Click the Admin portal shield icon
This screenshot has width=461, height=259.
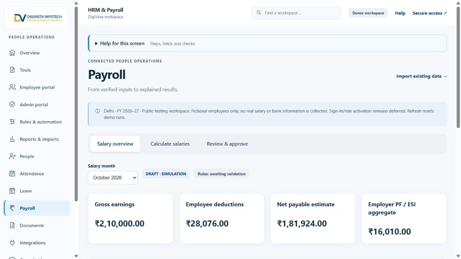click(12, 104)
